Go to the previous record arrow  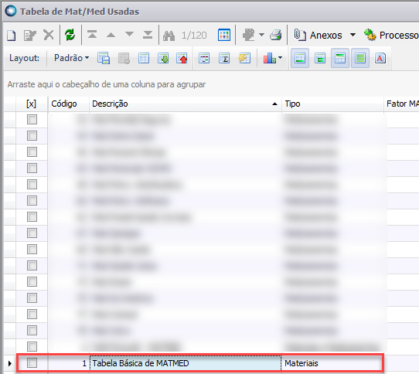click(111, 35)
